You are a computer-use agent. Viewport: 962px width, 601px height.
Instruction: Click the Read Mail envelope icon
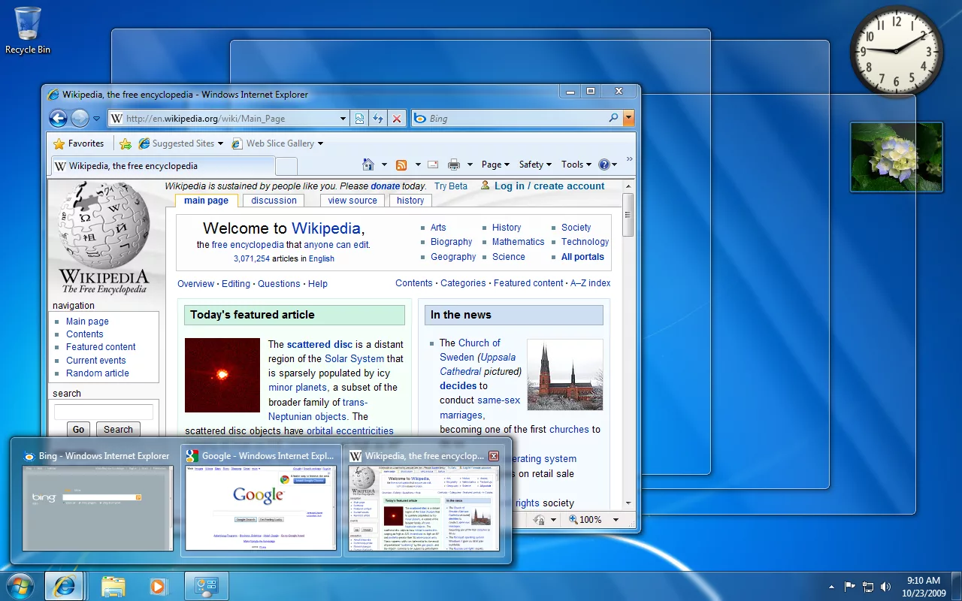433,165
